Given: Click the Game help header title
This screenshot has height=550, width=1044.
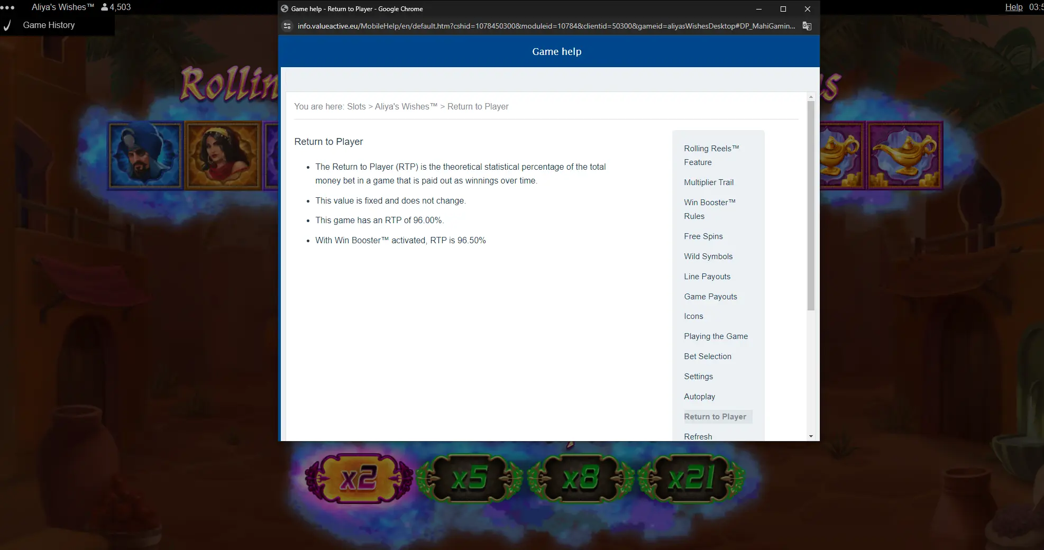Looking at the screenshot, I should [556, 52].
